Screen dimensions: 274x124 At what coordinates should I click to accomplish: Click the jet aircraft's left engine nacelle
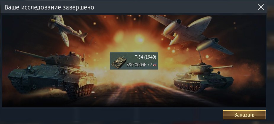click(172, 27)
